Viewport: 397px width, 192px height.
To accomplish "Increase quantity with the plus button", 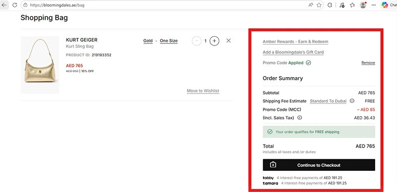I will (214, 41).
